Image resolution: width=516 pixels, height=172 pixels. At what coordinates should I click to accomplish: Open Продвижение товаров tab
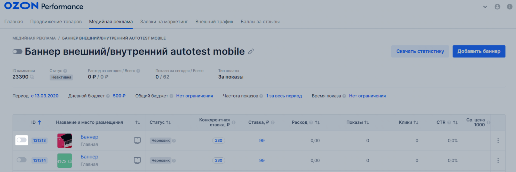click(x=56, y=22)
